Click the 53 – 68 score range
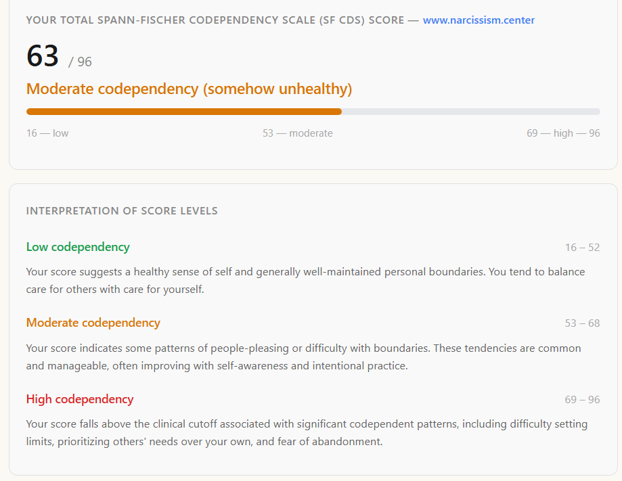Viewport: 622px width, 481px height. pyautogui.click(x=582, y=323)
